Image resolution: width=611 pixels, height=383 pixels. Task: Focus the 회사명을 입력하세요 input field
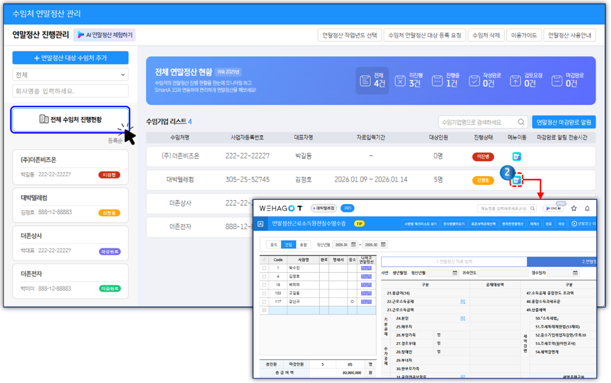click(x=71, y=91)
